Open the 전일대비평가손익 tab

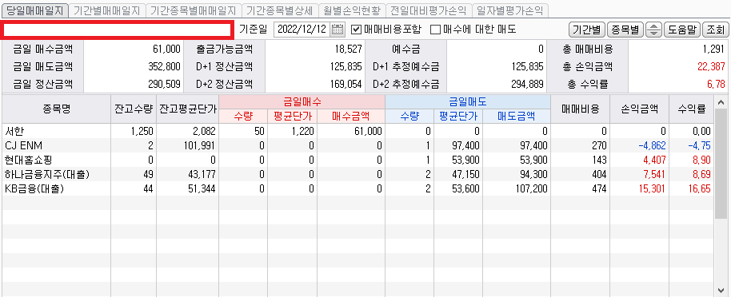tap(429, 10)
